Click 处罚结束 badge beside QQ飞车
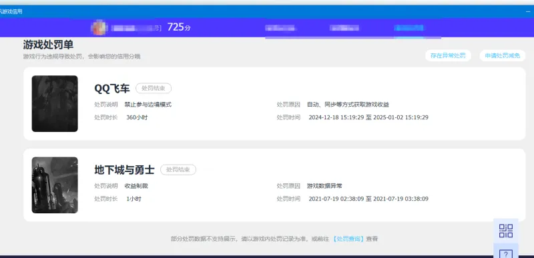This screenshot has width=534, height=258. (x=154, y=89)
